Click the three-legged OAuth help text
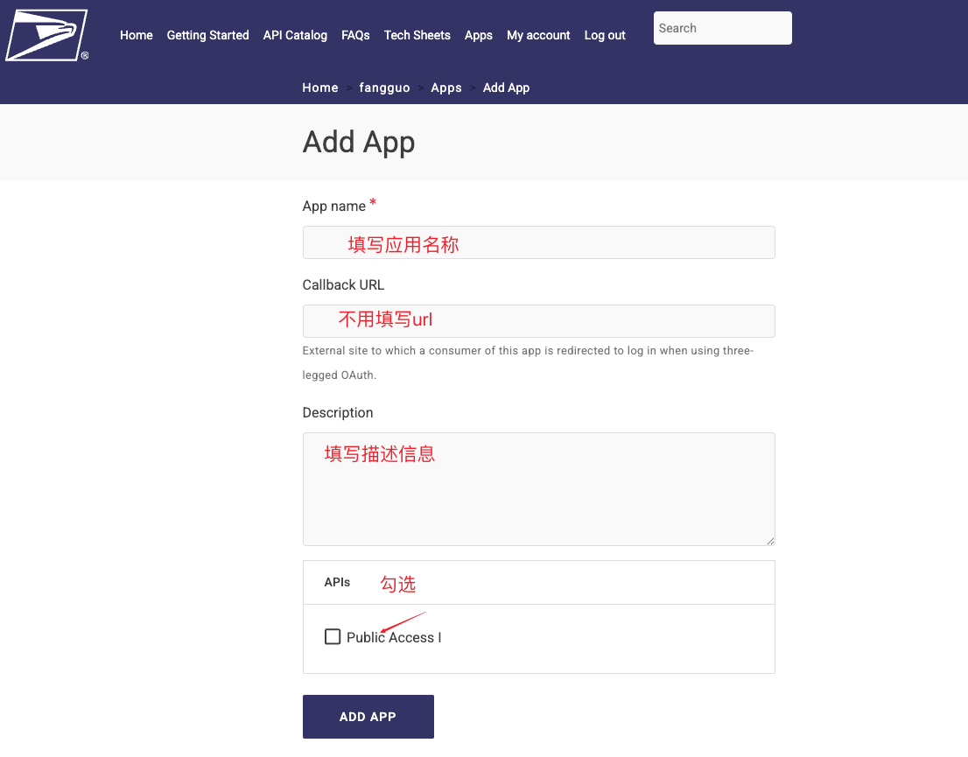Screen dimensions: 968x757 528,362
